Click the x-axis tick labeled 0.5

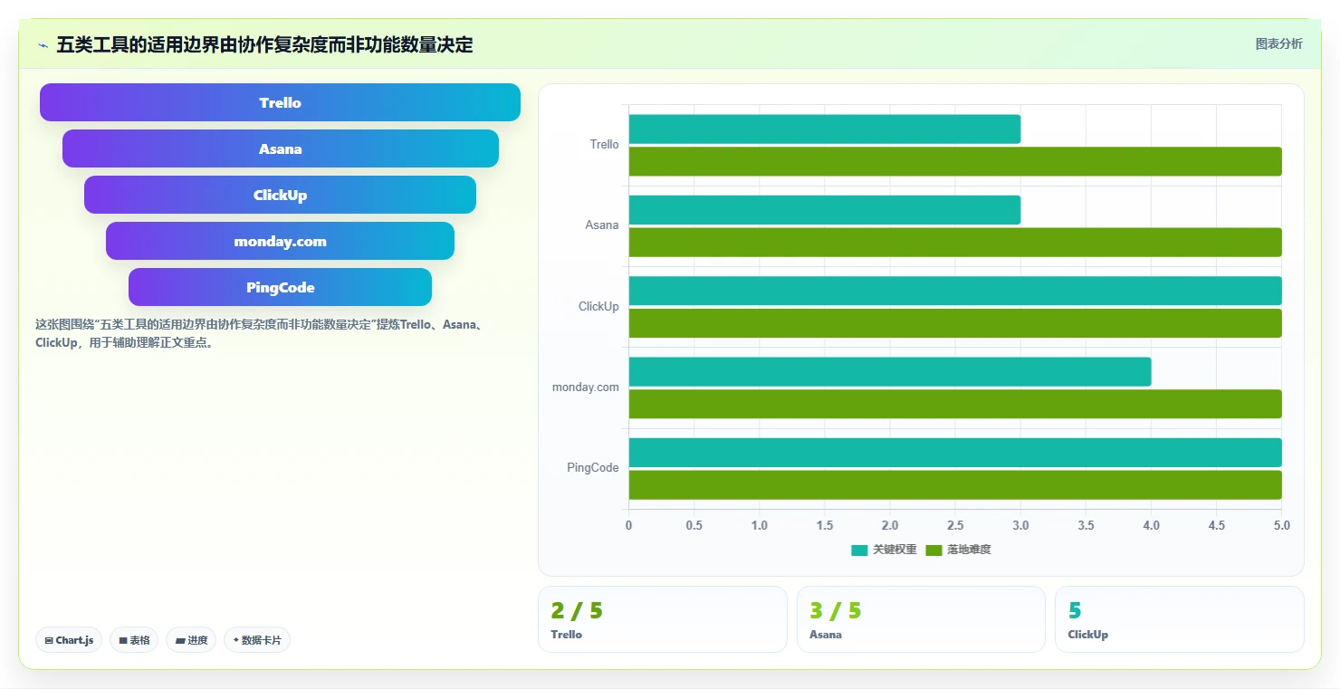[x=694, y=526]
